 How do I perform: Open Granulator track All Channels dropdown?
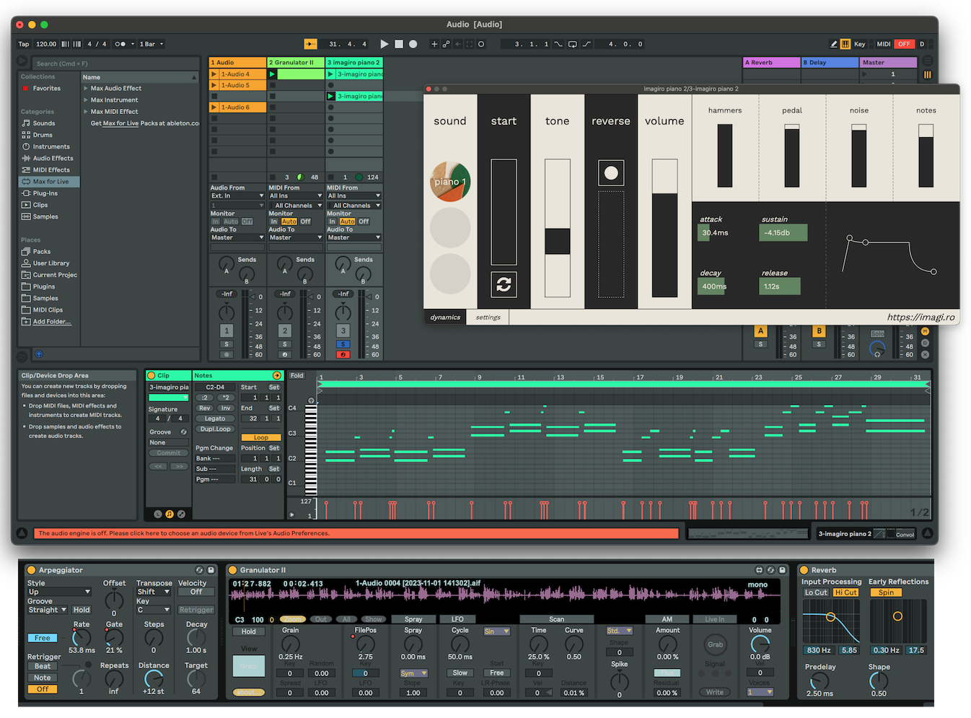[296, 206]
